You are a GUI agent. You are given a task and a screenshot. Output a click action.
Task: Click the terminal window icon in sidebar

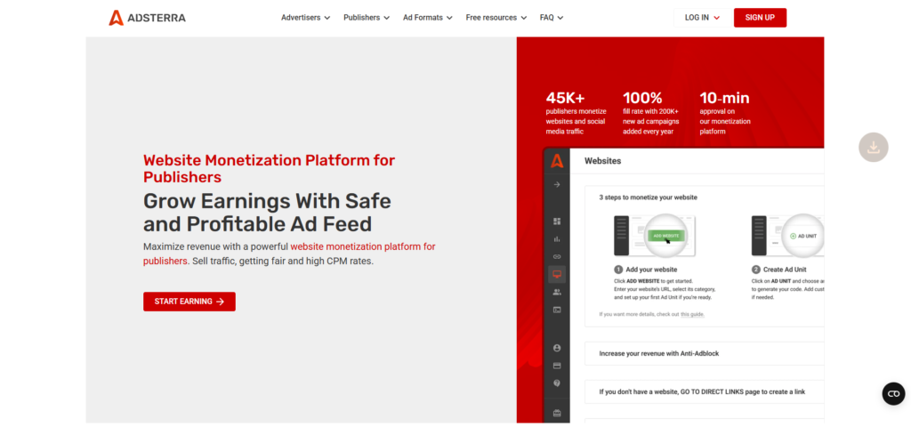[x=557, y=310]
